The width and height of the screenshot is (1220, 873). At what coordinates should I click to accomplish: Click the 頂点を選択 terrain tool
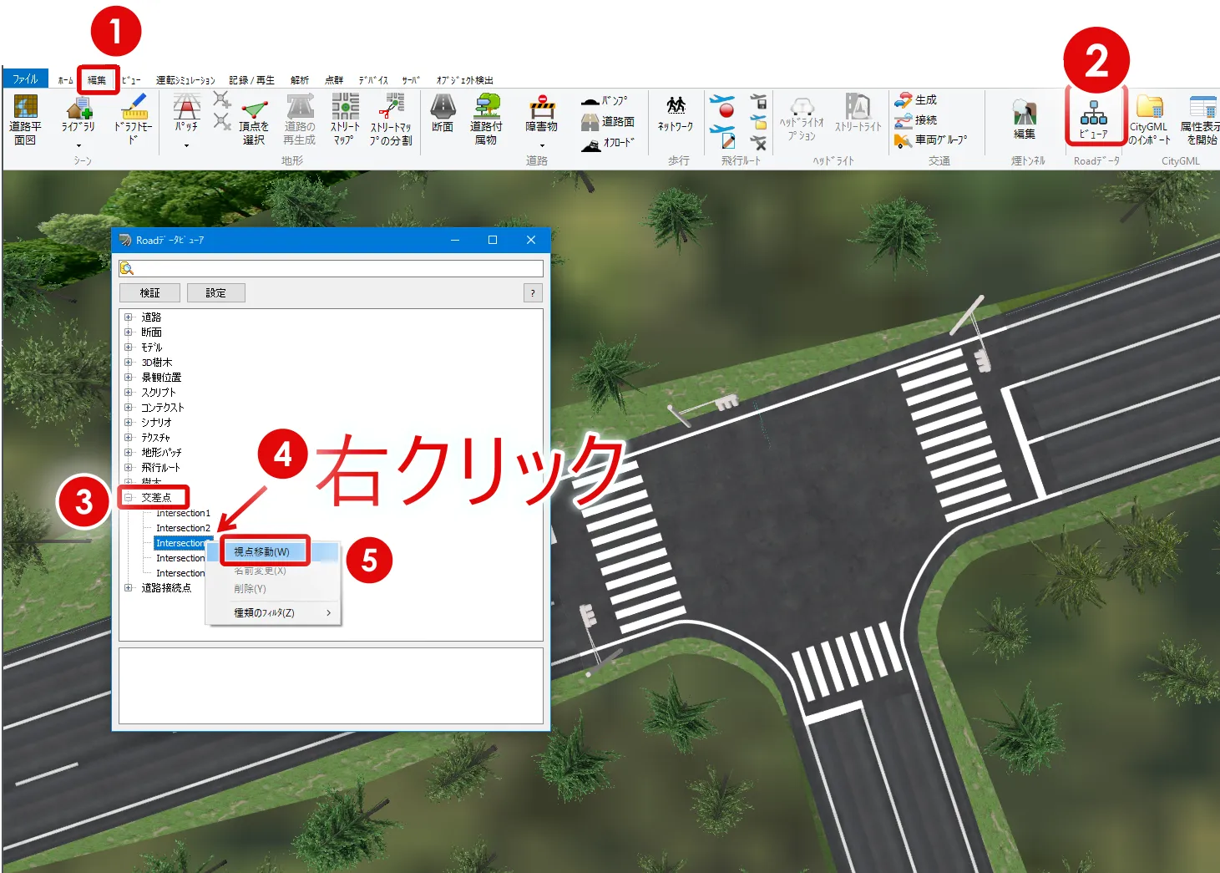point(254,119)
